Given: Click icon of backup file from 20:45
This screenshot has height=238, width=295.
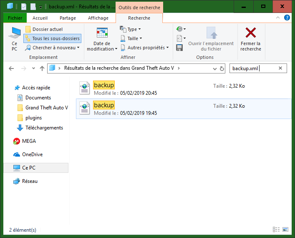Looking at the screenshot, I should click(84, 88).
